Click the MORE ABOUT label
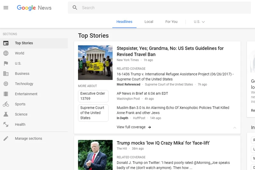The width and height of the screenshot is (255, 170). [87, 86]
